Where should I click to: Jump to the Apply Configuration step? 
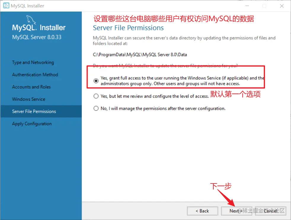click(x=32, y=124)
